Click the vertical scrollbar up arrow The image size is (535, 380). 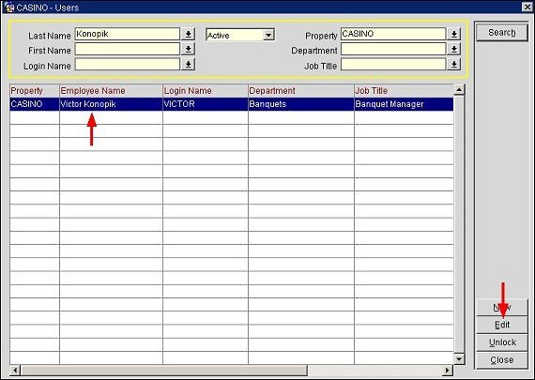click(x=459, y=90)
